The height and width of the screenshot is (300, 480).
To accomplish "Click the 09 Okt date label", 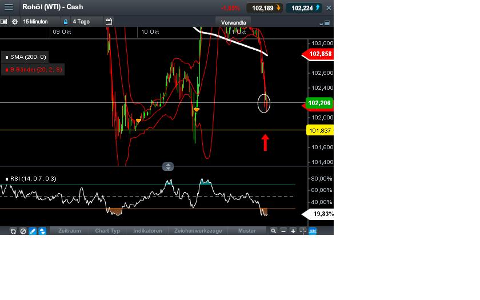I will (62, 32).
